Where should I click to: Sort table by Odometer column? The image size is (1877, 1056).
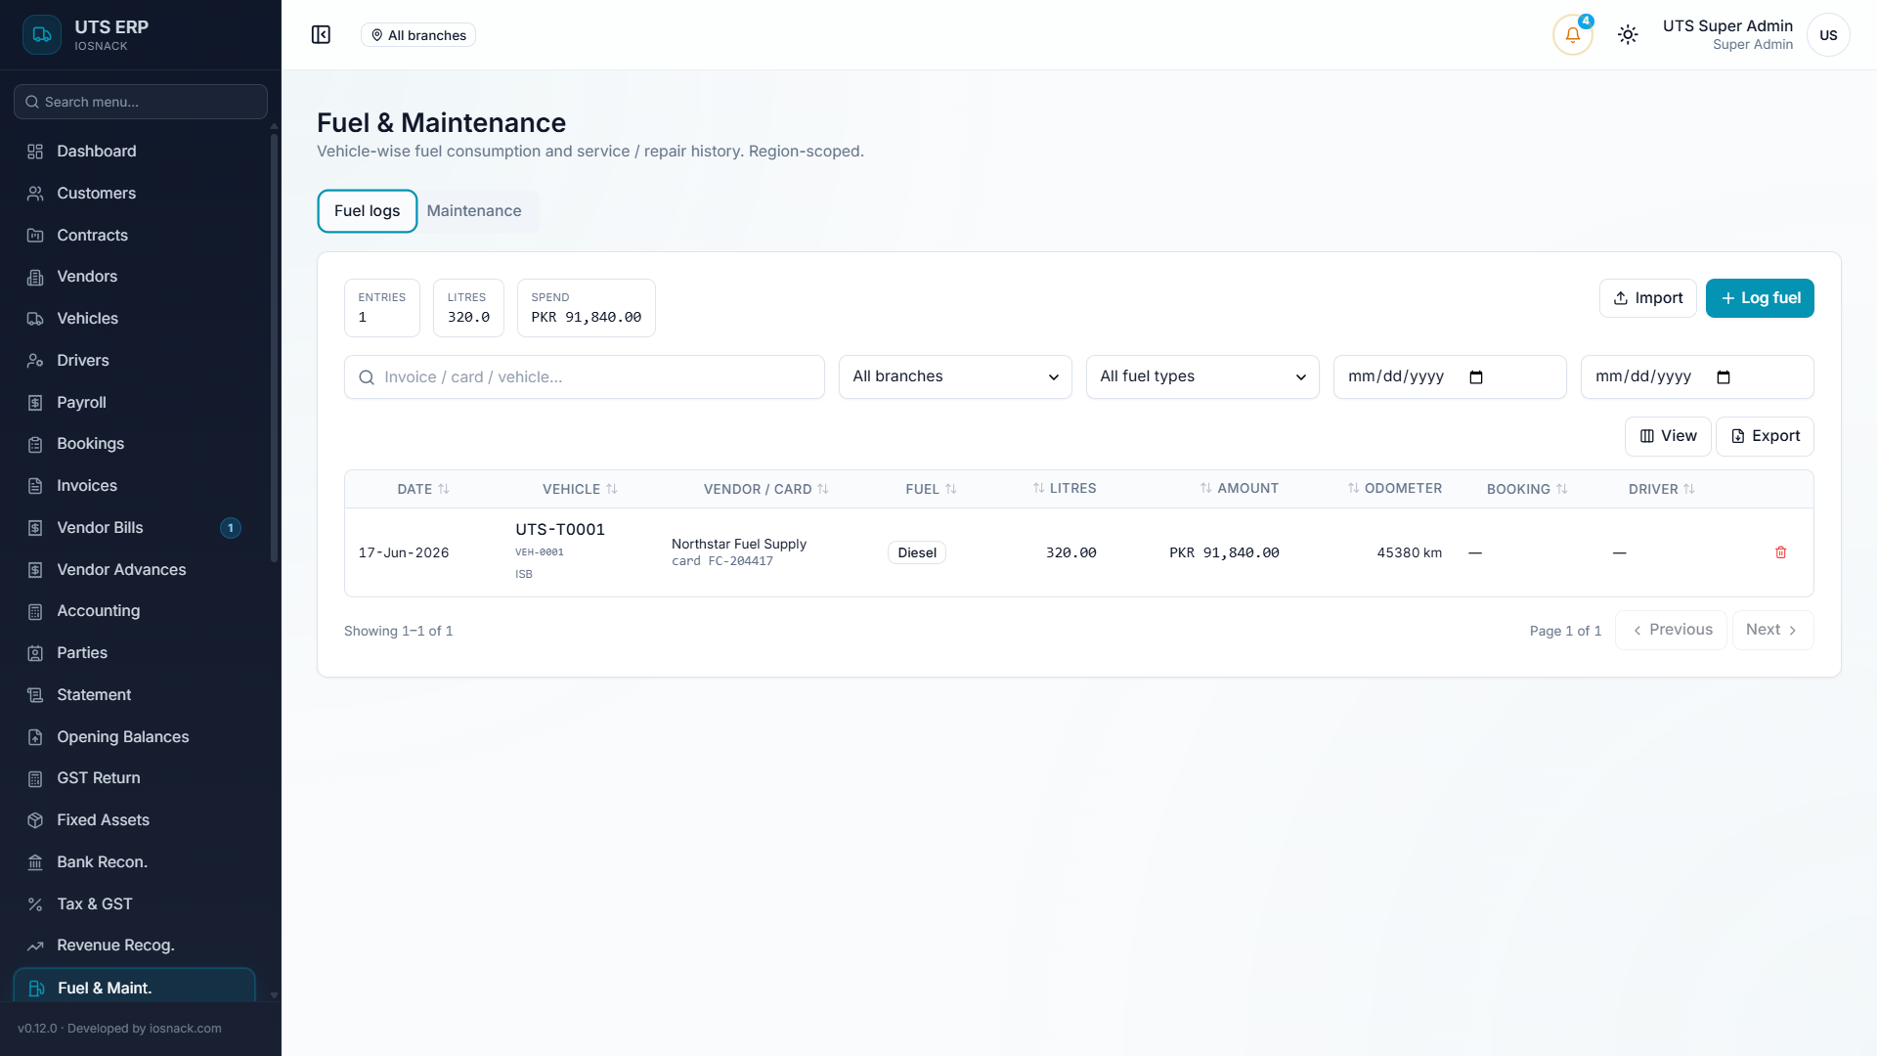[1395, 489]
